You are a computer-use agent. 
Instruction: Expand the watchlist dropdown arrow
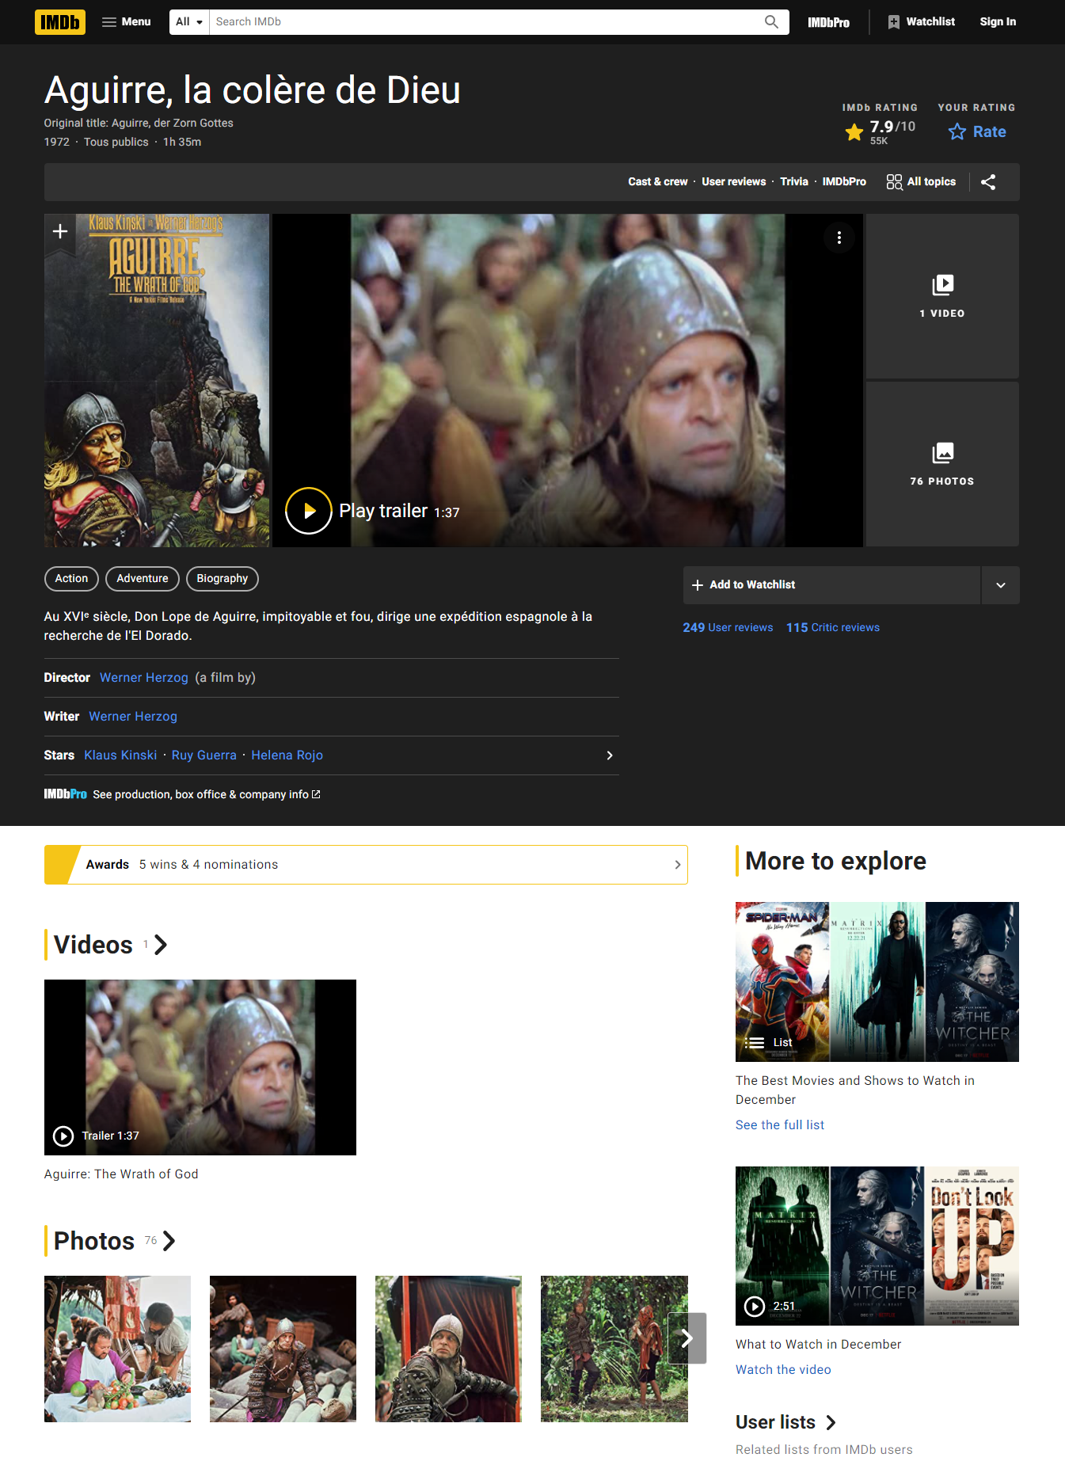pyautogui.click(x=1000, y=585)
